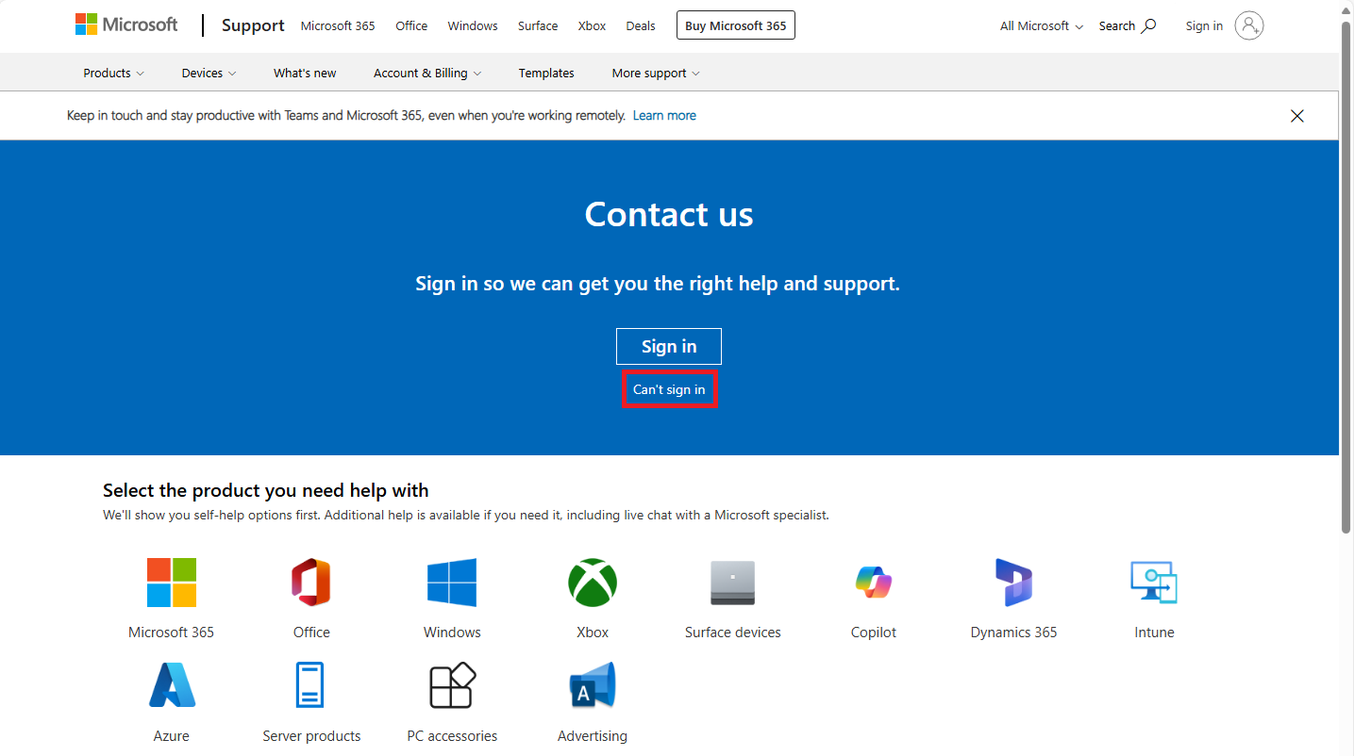The height and width of the screenshot is (756, 1354).
Task: Click 'Select the product you need help with' heading
Action: [266, 490]
